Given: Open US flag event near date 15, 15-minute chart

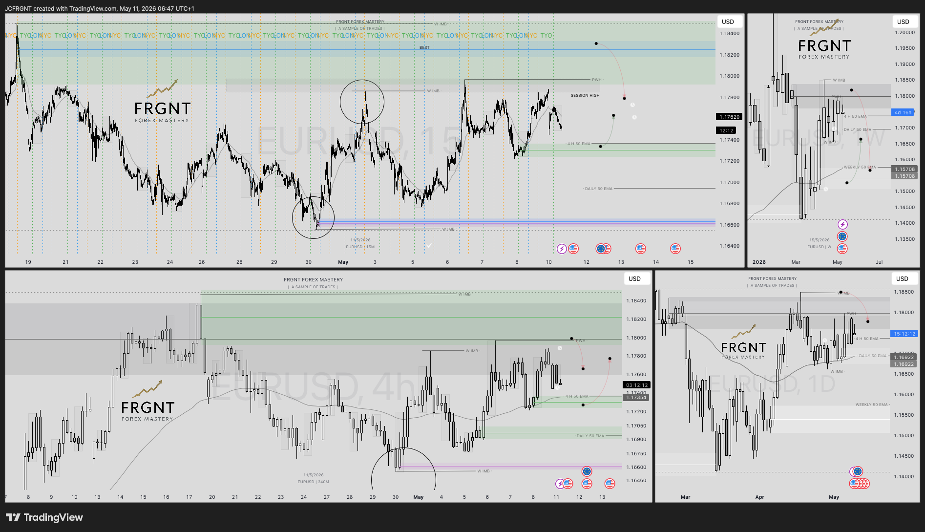Looking at the screenshot, I should 675,249.
